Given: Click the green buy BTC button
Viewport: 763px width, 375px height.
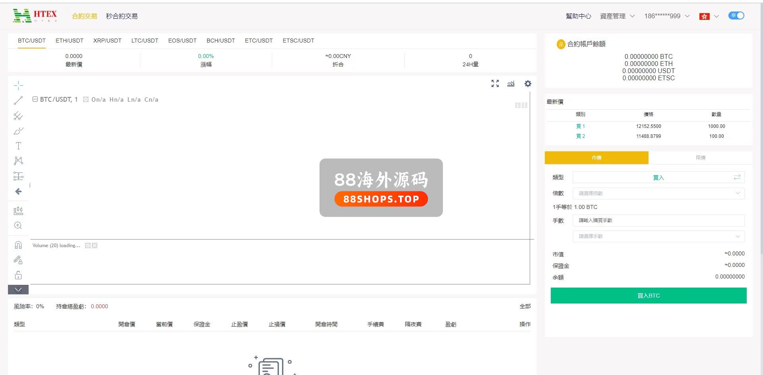Looking at the screenshot, I should point(648,296).
